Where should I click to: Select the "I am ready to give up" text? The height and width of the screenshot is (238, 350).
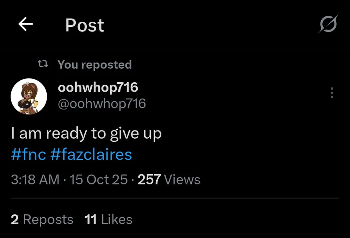(86, 134)
